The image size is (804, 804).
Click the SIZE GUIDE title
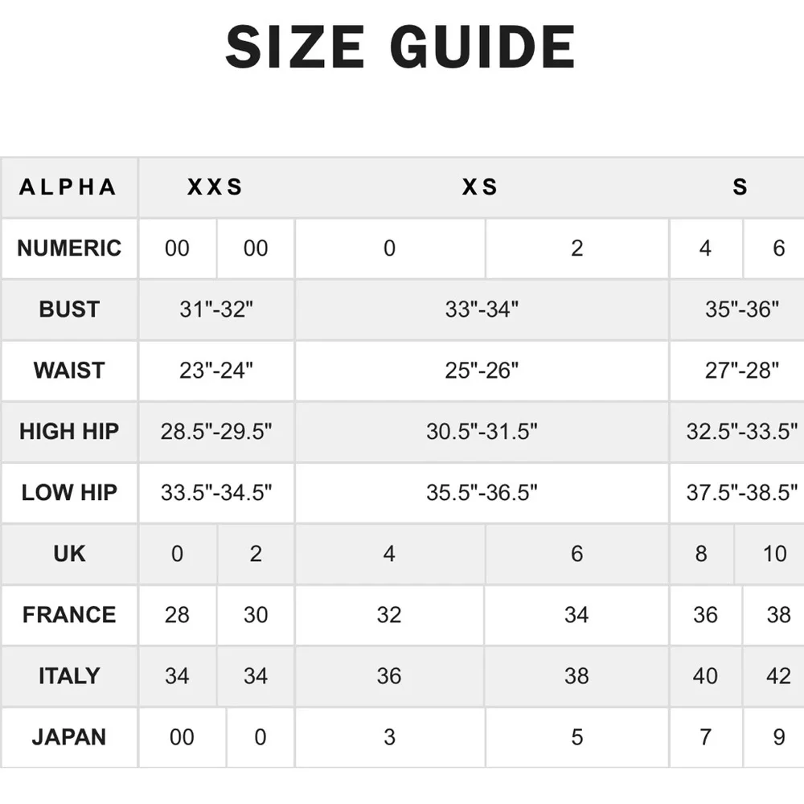(x=400, y=47)
